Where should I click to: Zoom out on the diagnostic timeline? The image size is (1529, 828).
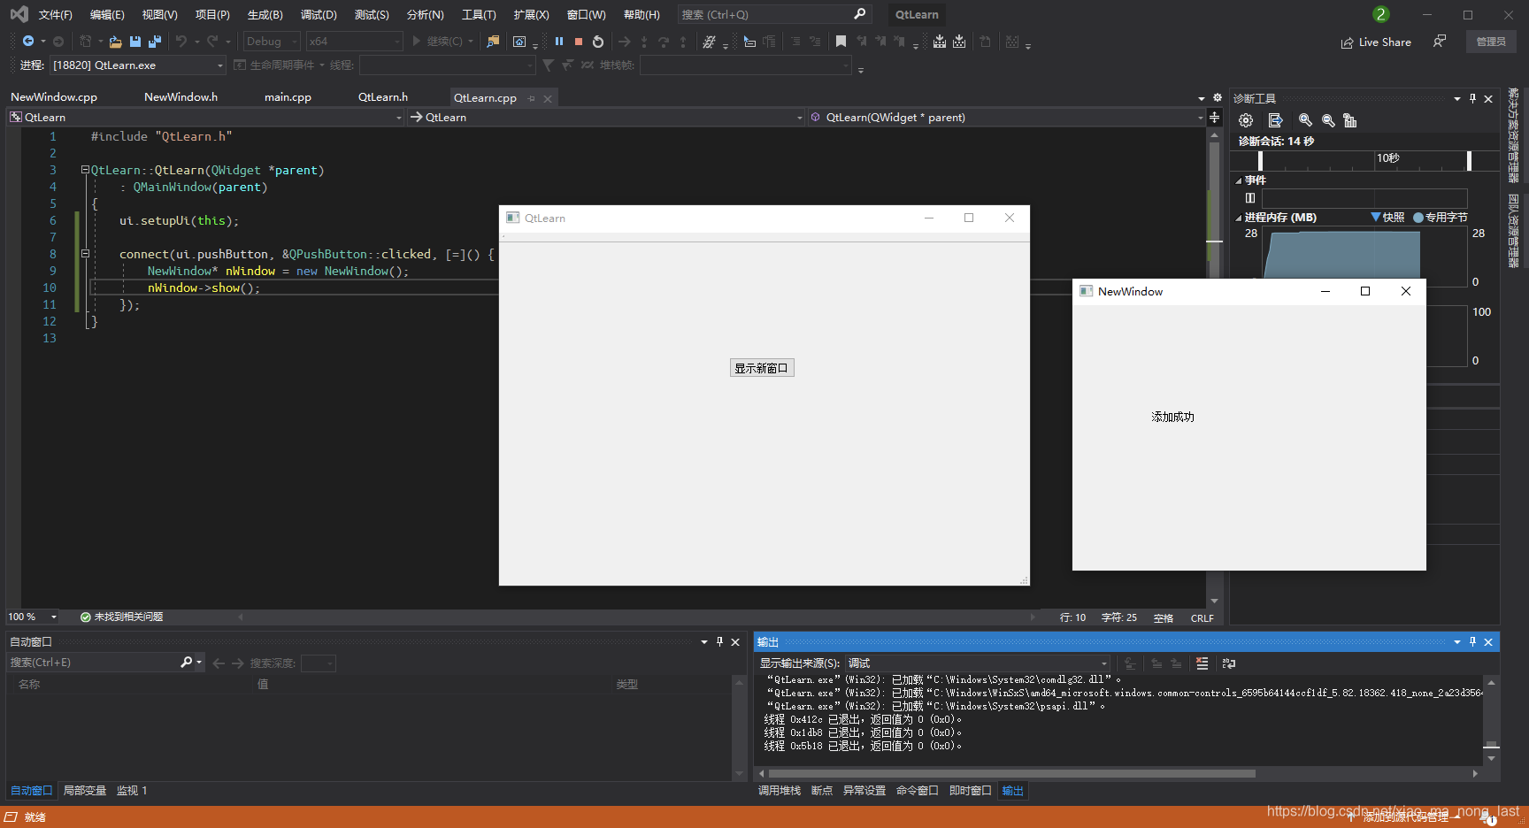point(1328,120)
